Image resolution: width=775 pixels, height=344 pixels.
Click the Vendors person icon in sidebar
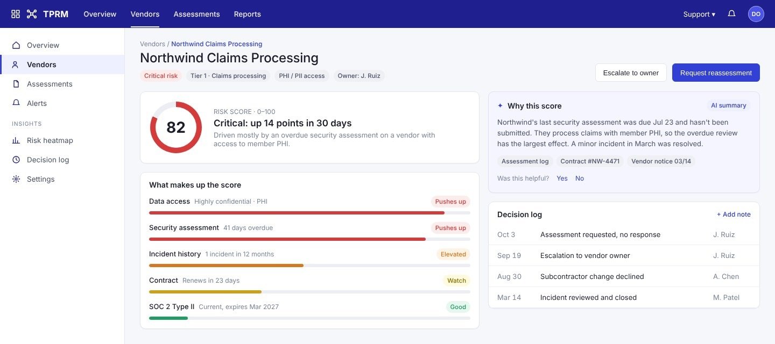click(16, 64)
